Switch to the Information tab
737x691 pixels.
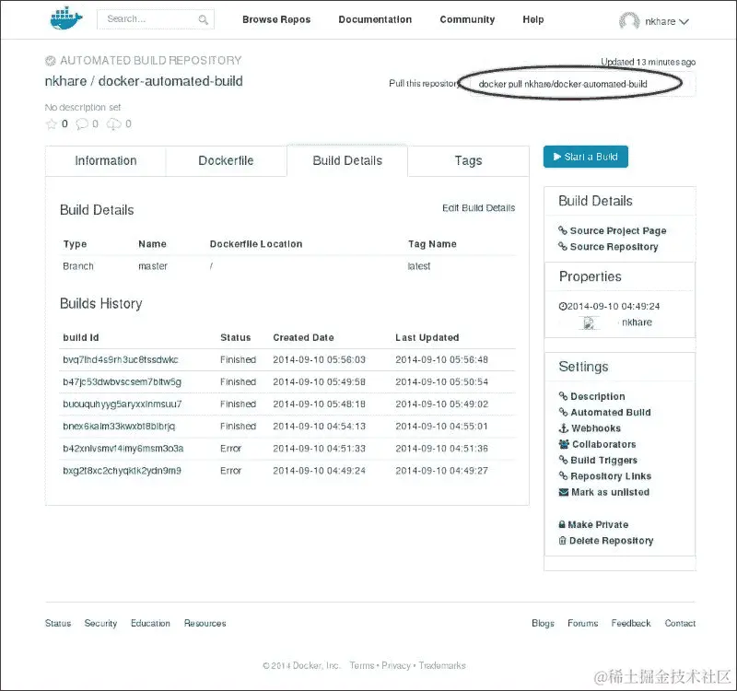(x=106, y=160)
